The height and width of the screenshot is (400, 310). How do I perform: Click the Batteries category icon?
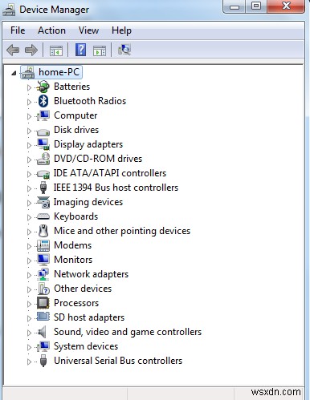43,87
